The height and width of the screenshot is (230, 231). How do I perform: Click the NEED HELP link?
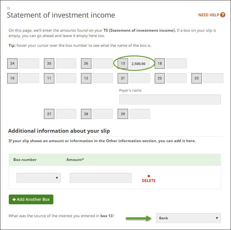tap(209, 15)
